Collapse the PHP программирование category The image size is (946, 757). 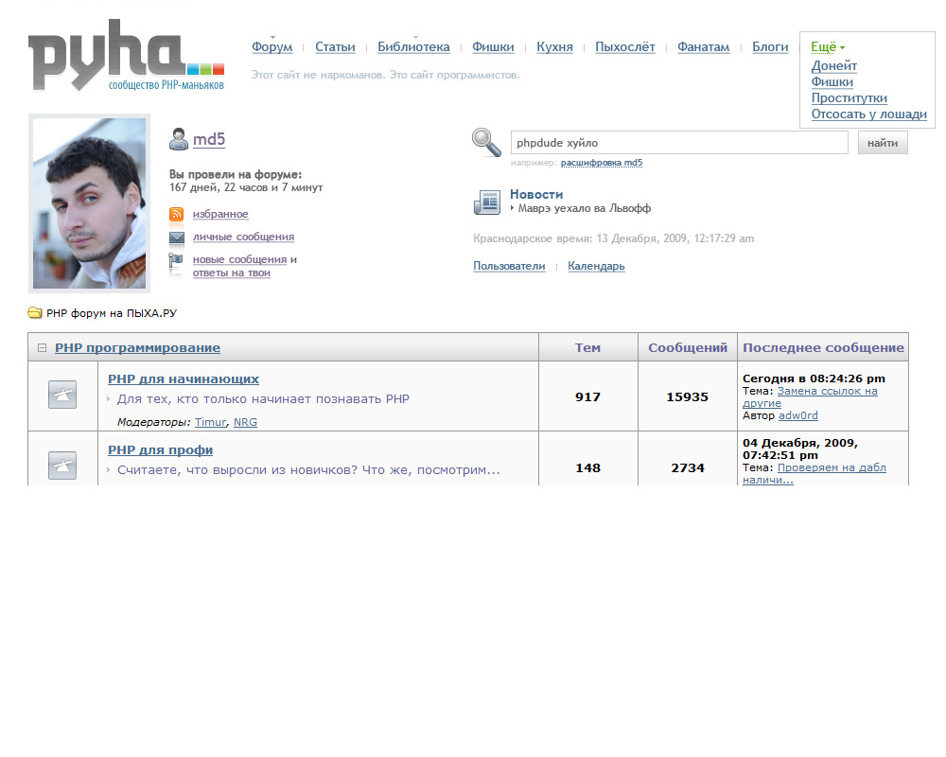[x=42, y=348]
